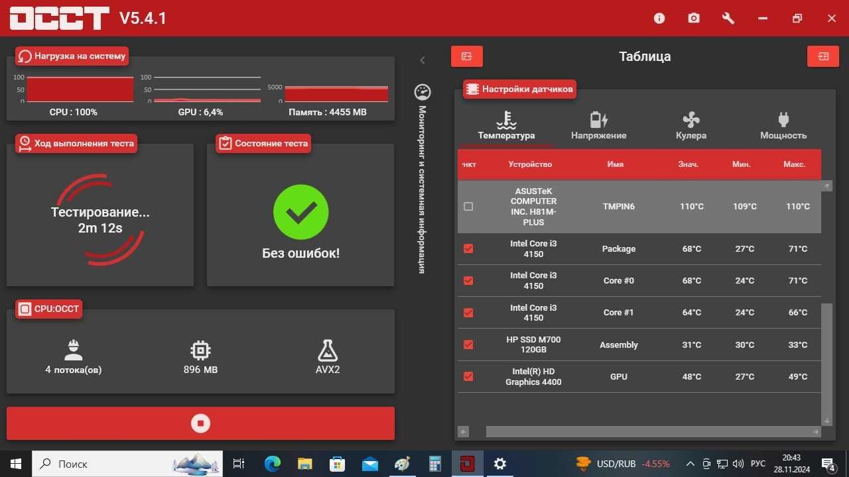
Task: Open settings via the wrench icon
Action: [x=728, y=19]
